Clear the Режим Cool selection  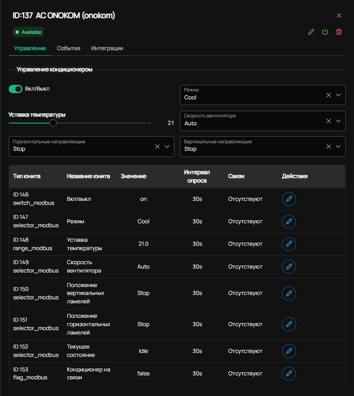[329, 95]
